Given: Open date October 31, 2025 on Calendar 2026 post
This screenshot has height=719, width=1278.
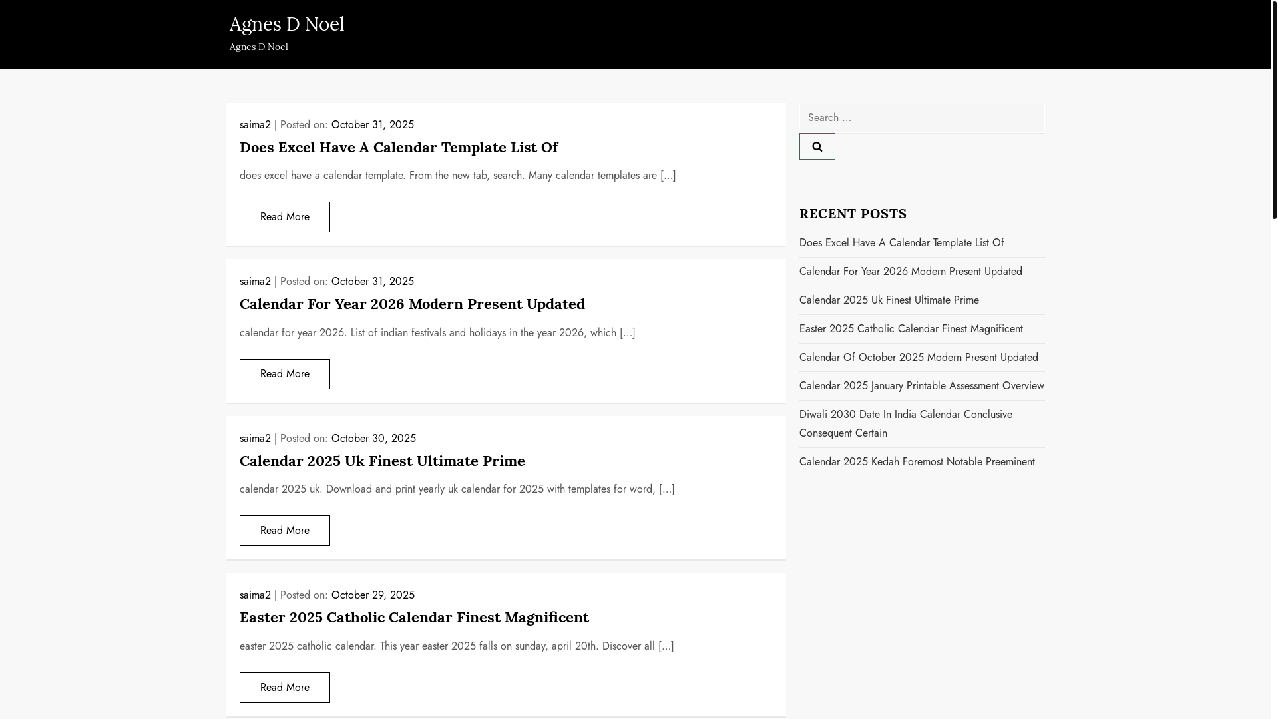Looking at the screenshot, I should point(373,282).
